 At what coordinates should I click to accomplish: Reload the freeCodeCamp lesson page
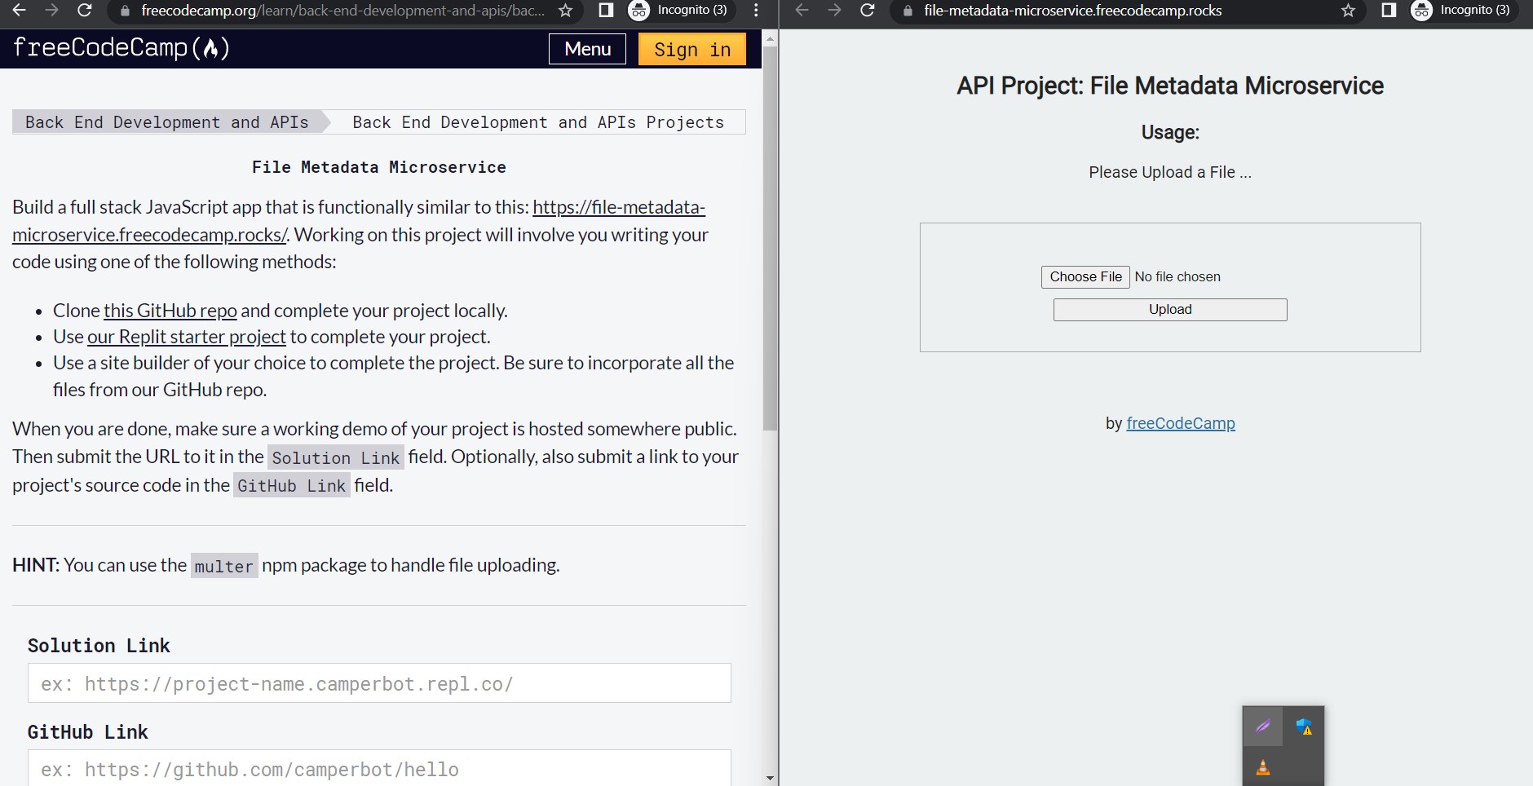pyautogui.click(x=84, y=11)
